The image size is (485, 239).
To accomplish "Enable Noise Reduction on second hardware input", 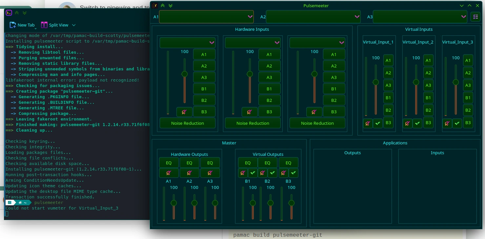I will point(253,123).
